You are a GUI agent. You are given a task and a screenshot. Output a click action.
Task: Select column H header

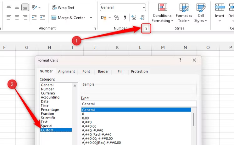(50, 48)
